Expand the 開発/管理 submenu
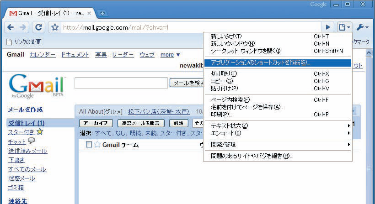Image resolution: width=375 pixels, height=204 pixels. tap(278, 145)
